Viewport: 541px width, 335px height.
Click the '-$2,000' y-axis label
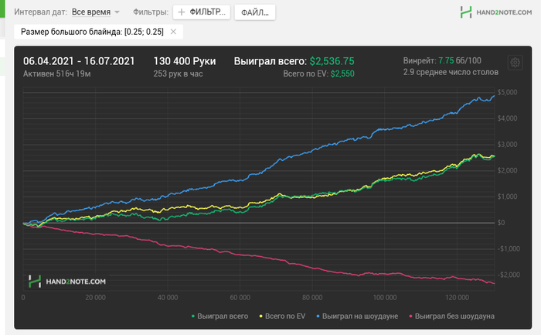(509, 275)
